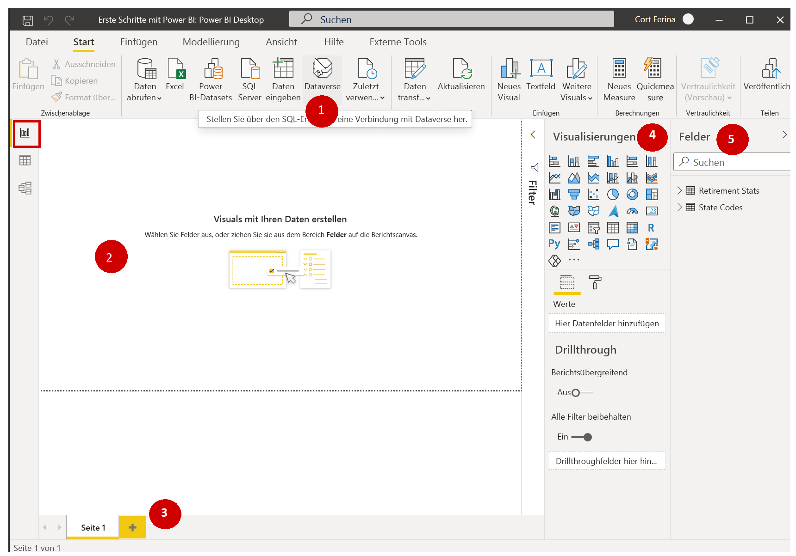Select the Seite 1 page tab
Screen dimensions: 796x556
tap(93, 527)
